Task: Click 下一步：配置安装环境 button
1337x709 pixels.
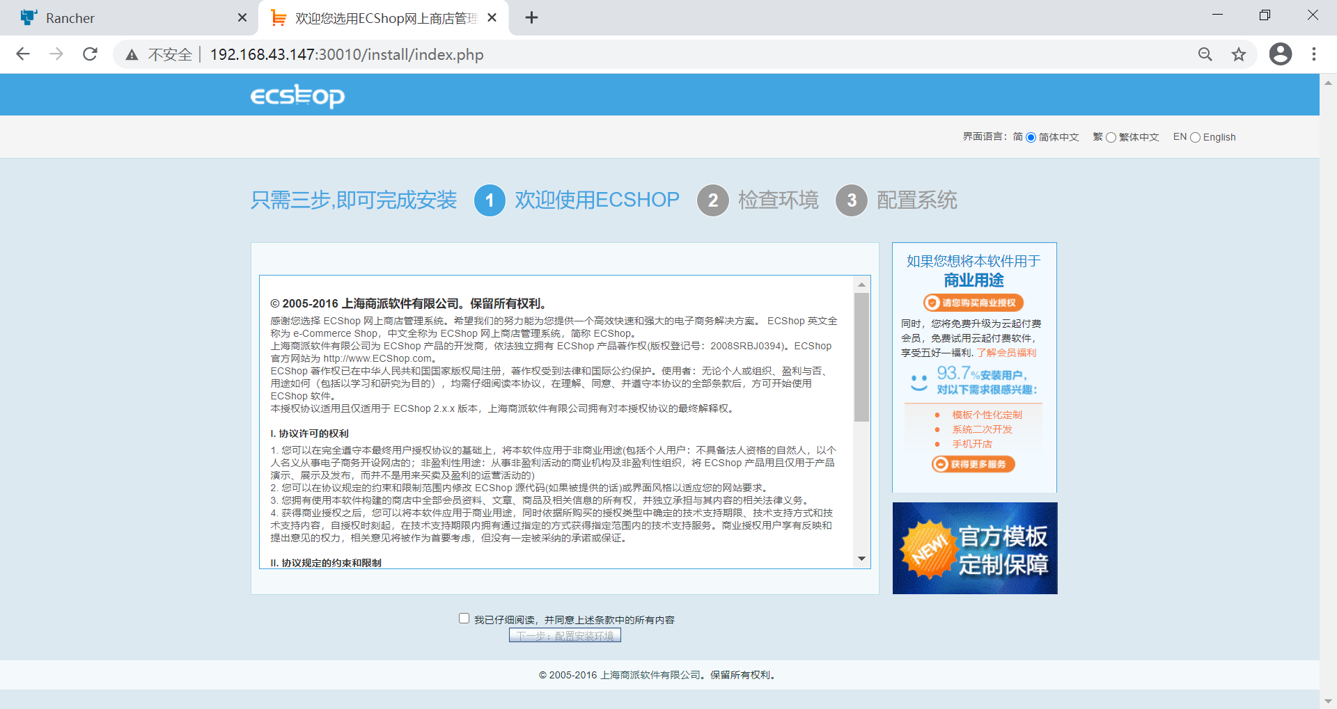Action: tap(565, 635)
